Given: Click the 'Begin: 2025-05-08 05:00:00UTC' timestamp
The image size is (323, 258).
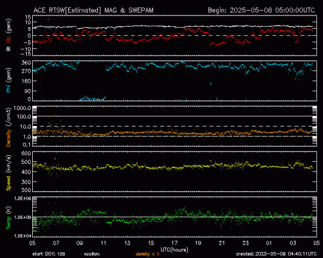Looking at the screenshot, I should [x=261, y=10].
